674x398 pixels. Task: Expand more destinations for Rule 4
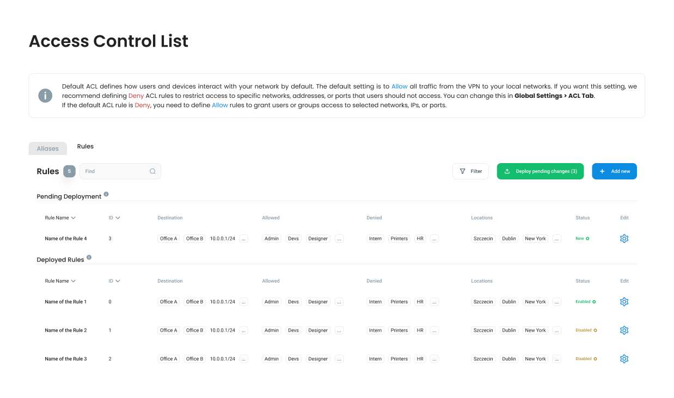point(243,239)
